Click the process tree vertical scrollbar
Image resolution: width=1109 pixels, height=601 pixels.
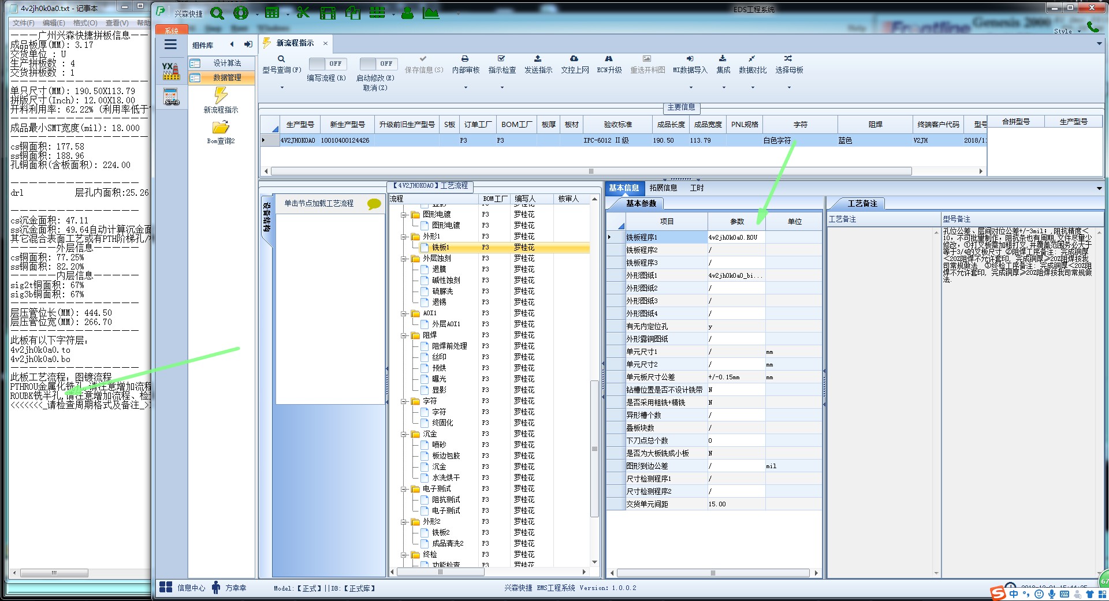click(x=594, y=449)
